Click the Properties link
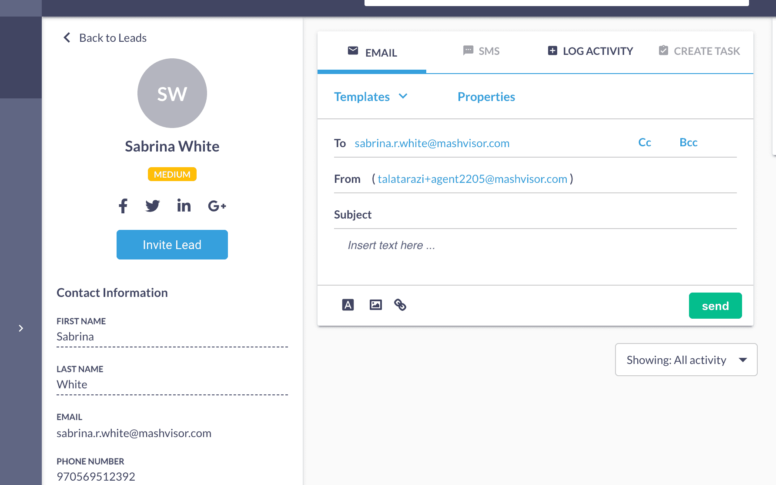The image size is (776, 485). (486, 97)
